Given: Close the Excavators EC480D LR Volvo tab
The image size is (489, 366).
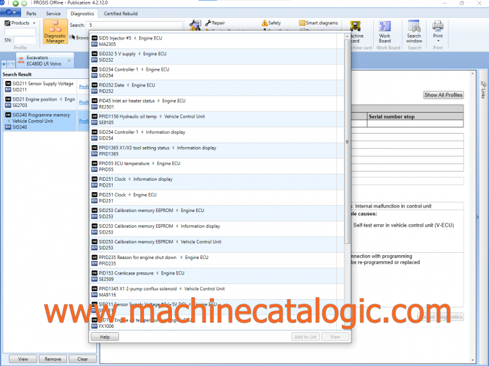Looking at the screenshot, I should pyautogui.click(x=69, y=60).
